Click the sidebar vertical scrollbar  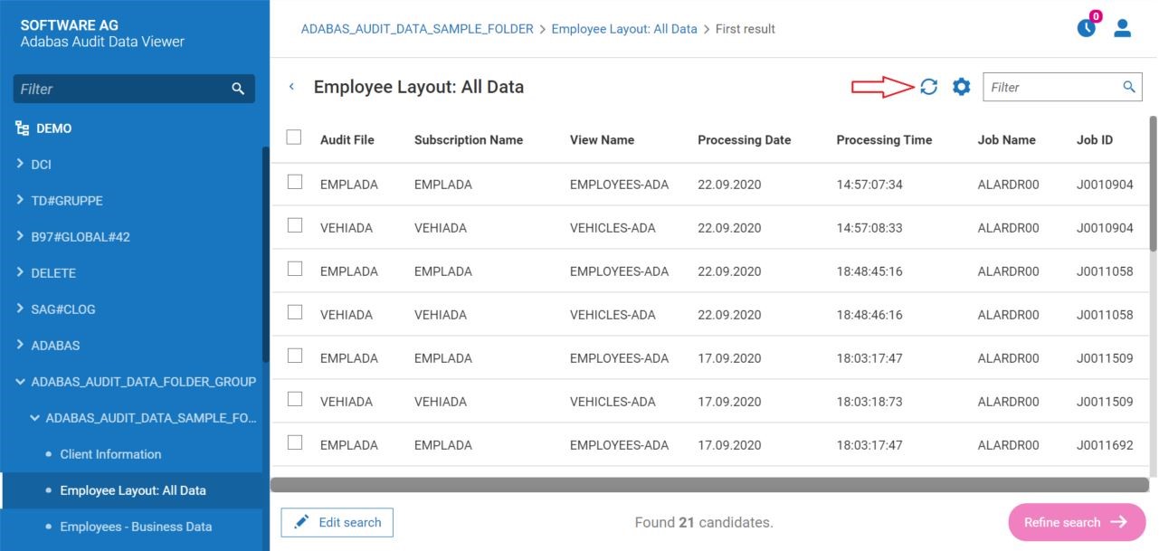265,254
